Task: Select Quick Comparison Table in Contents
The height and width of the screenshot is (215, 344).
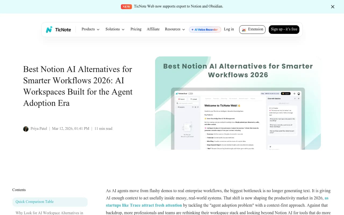Action: [x=50, y=202]
